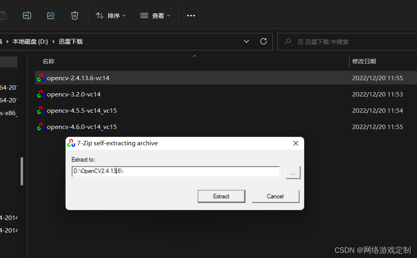417x258 pixels.
Task: Click the Extract button
Action: pos(221,196)
